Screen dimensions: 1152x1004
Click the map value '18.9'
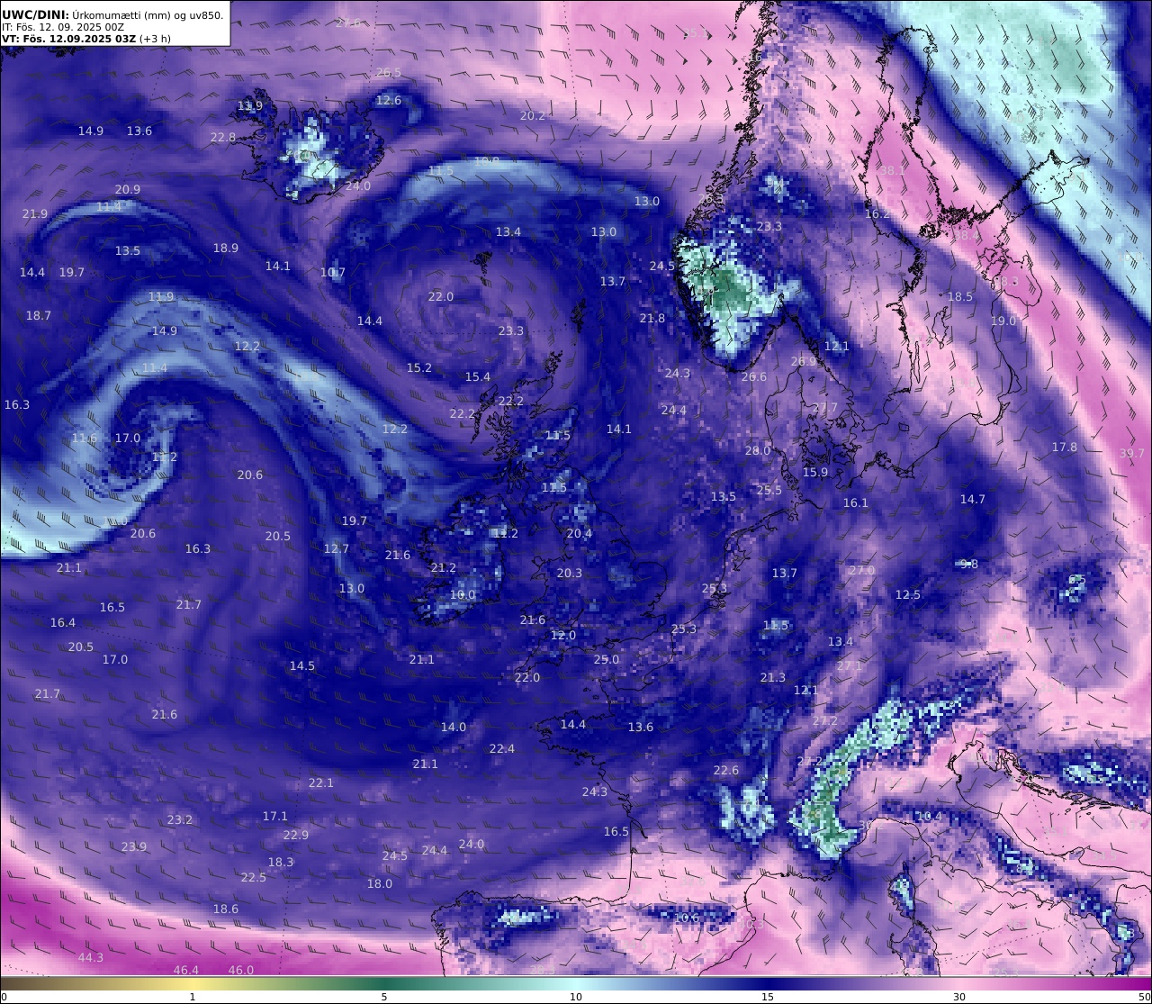[x=226, y=248]
